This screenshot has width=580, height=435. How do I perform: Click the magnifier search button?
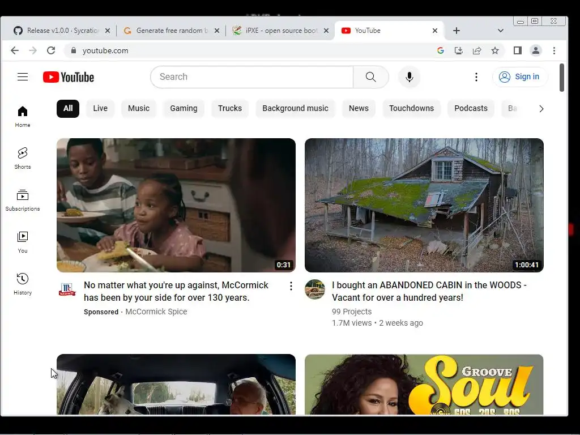point(370,77)
